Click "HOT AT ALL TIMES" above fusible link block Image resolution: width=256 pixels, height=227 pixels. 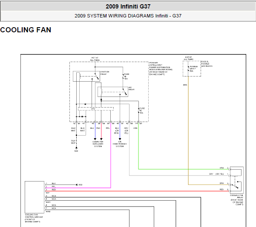[188, 58]
